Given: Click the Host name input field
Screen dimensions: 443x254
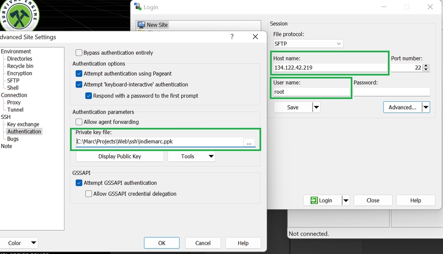Looking at the screenshot, I should (x=330, y=68).
